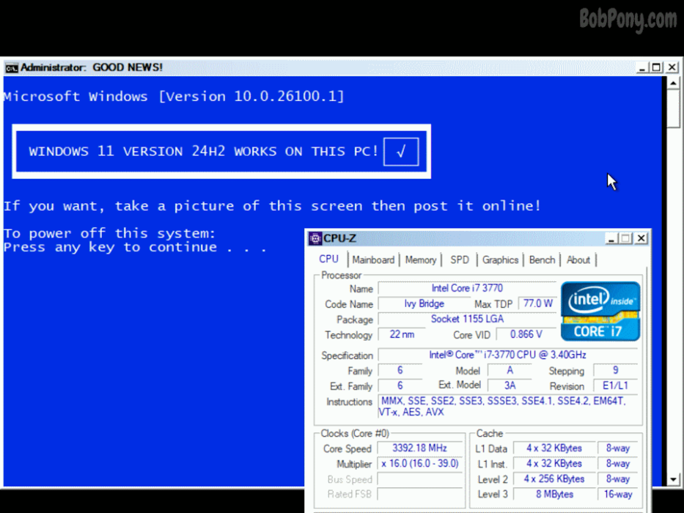Select the SPD tab

click(x=460, y=259)
